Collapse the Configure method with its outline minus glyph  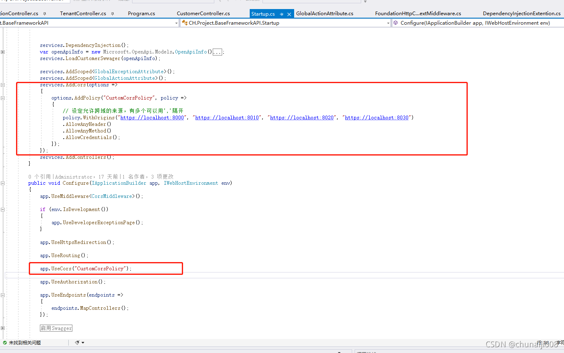(x=3, y=183)
